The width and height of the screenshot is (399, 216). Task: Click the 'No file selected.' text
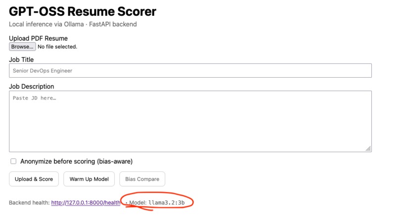click(x=57, y=47)
